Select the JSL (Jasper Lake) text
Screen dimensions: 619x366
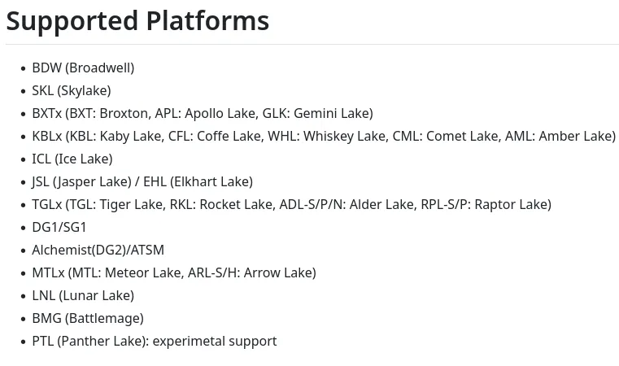[81, 182]
